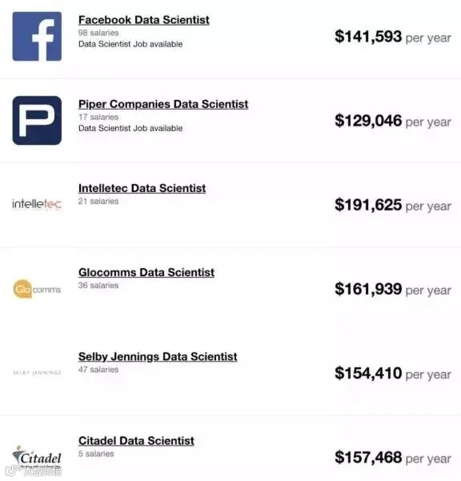Click the Glocomms logo

[37, 289]
